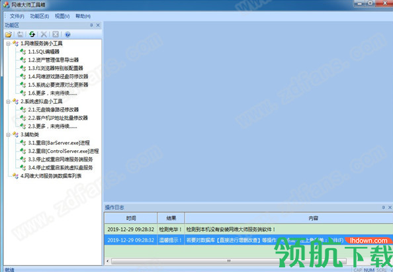Open 3.3.停止或重启网维服务端服务
This screenshot has height=272, width=393.
point(60,159)
